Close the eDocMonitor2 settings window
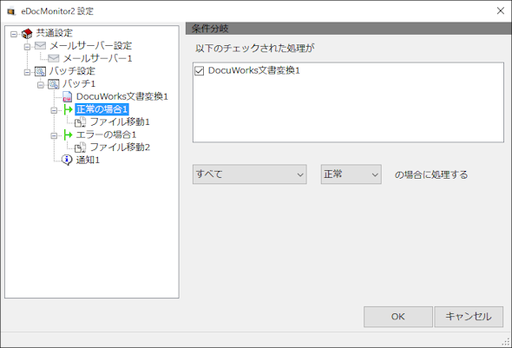This screenshot has height=348, width=512. [x=500, y=10]
